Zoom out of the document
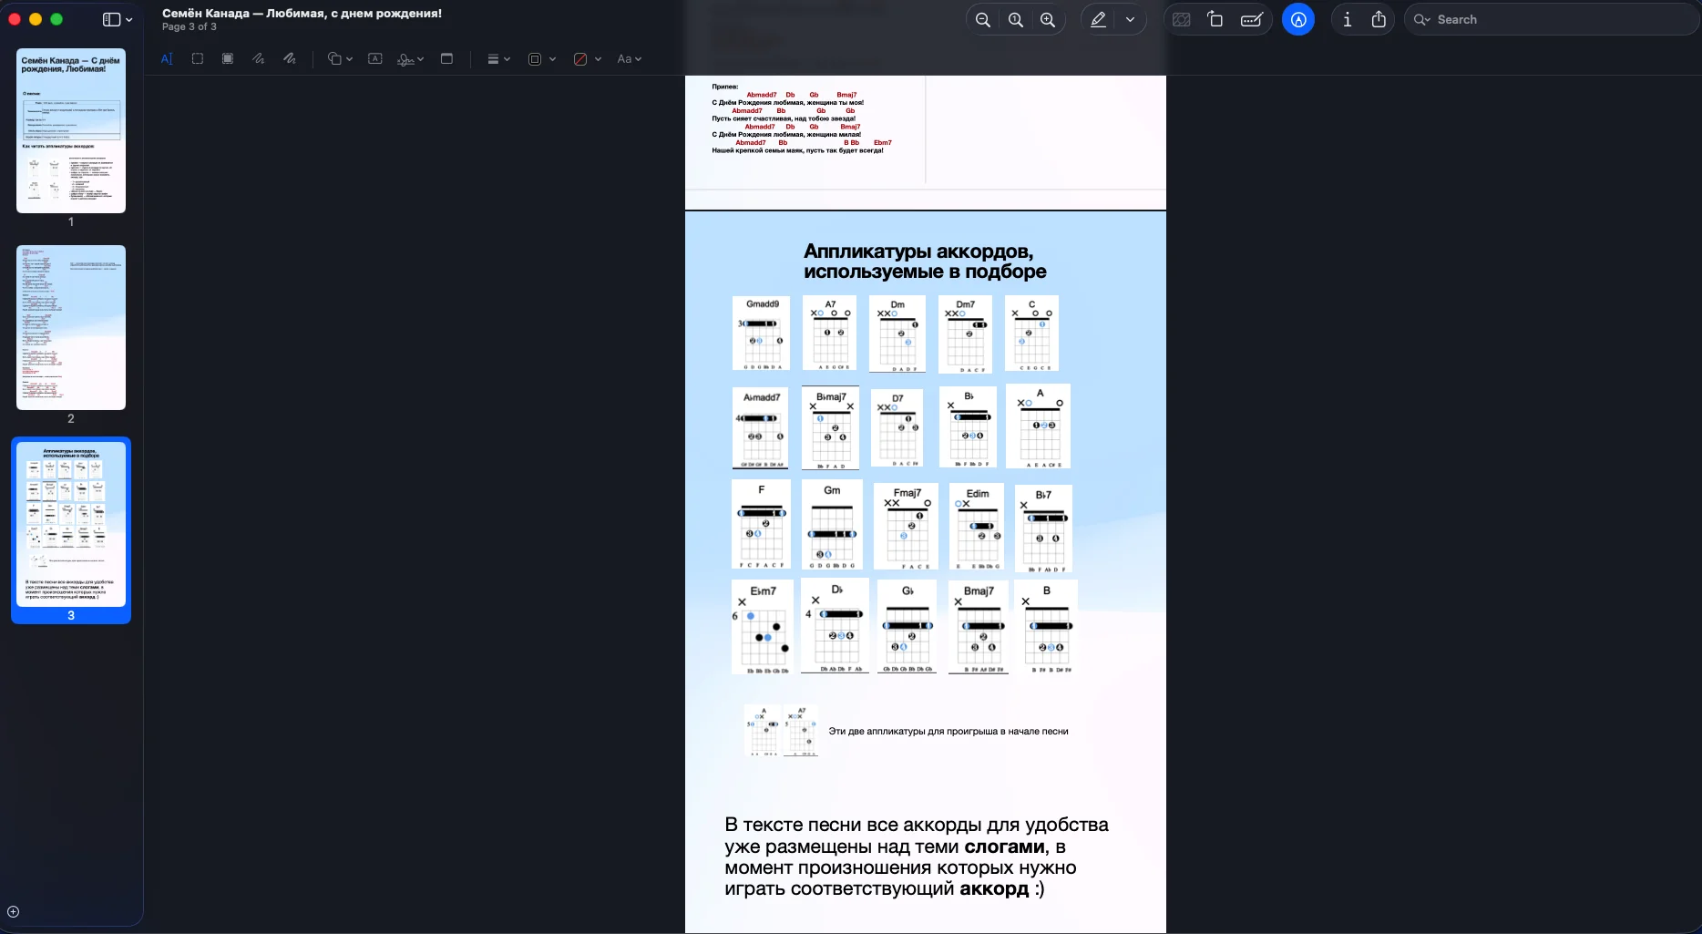Viewport: 1702px width, 934px height. pyautogui.click(x=983, y=19)
